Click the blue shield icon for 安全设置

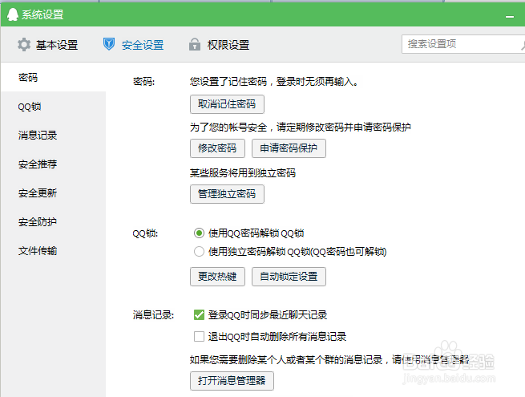[109, 44]
